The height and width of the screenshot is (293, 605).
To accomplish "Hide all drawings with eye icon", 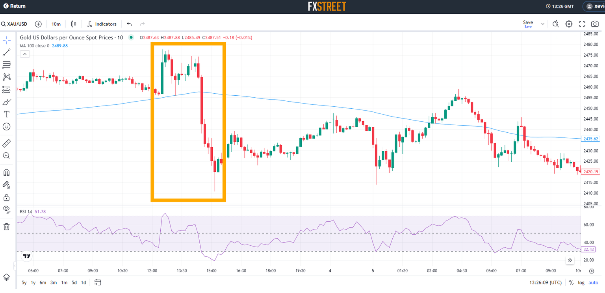I will tap(6, 210).
